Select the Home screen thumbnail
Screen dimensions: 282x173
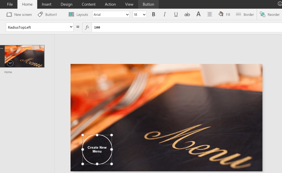click(x=24, y=56)
